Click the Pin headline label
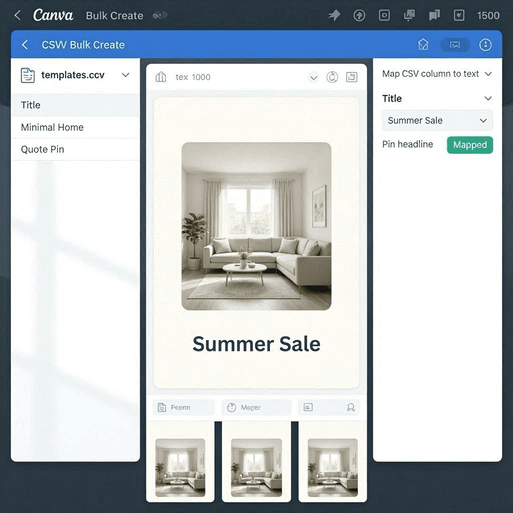This screenshot has height=513, width=513. 408,144
